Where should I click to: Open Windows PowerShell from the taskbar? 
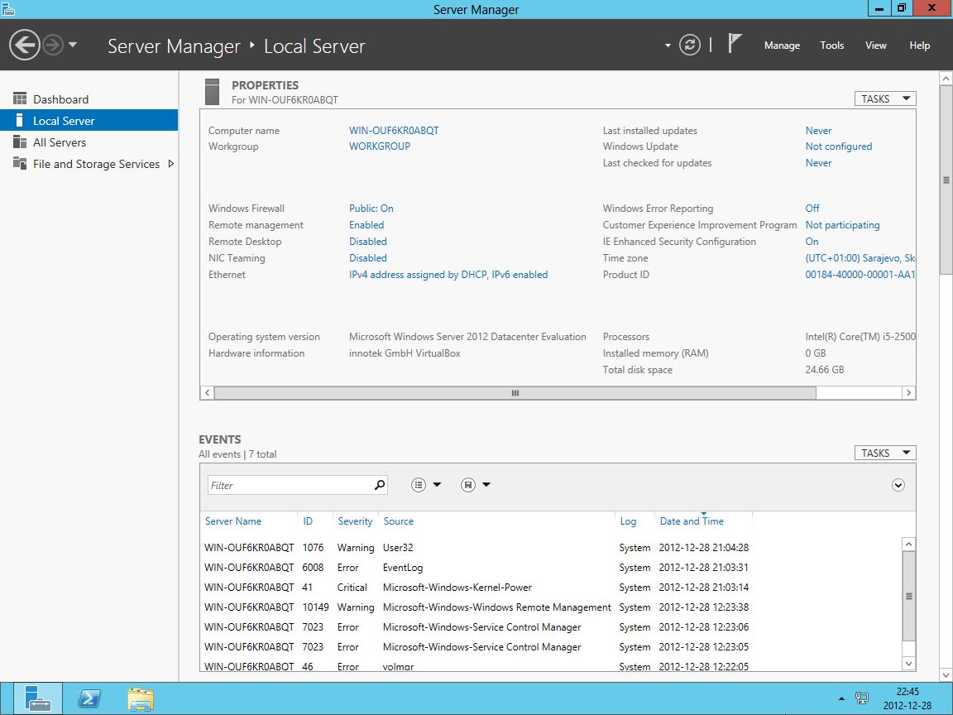click(x=89, y=698)
